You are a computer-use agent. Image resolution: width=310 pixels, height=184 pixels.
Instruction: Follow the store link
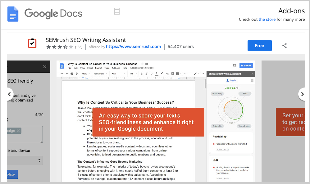(x=267, y=19)
